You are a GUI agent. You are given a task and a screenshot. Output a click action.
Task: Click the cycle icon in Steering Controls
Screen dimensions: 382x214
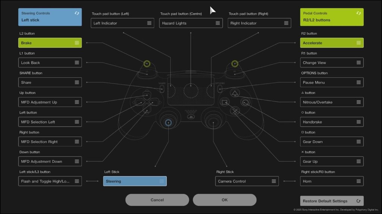[x=77, y=13]
